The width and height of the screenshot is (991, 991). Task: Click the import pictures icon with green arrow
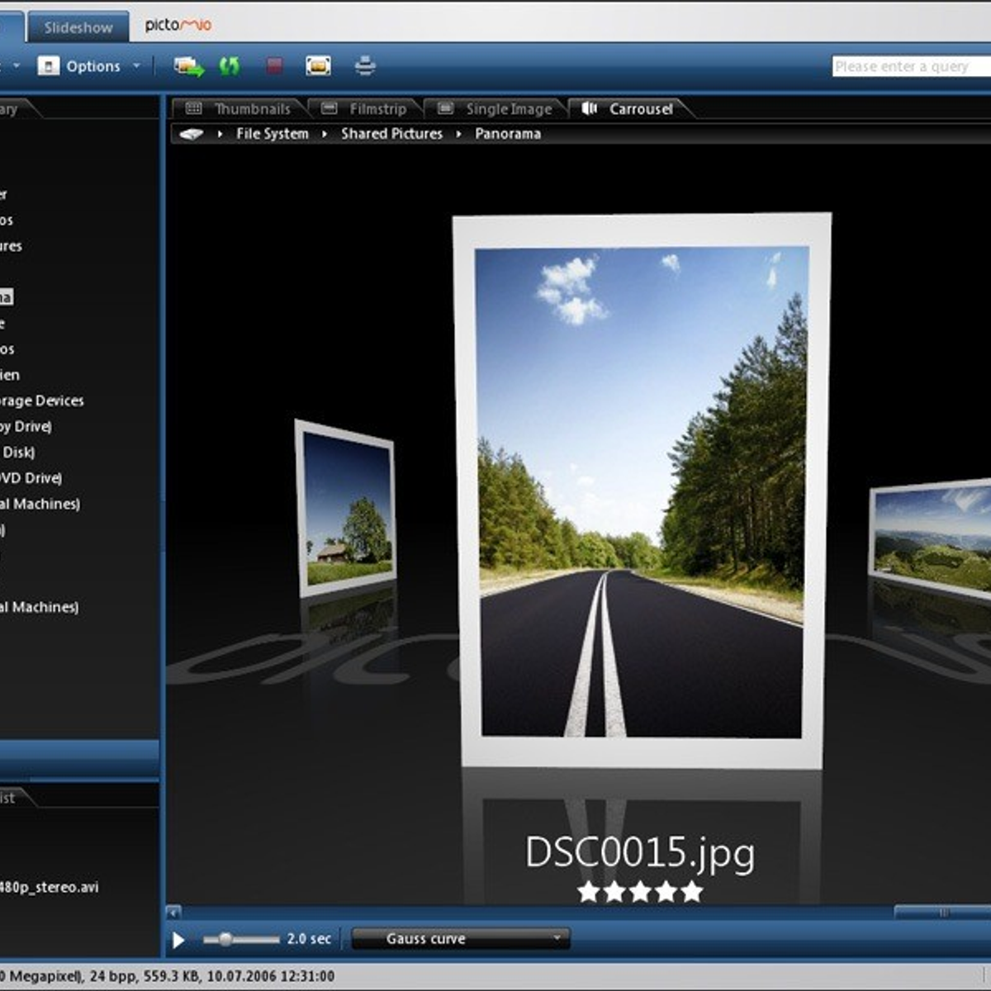188,66
